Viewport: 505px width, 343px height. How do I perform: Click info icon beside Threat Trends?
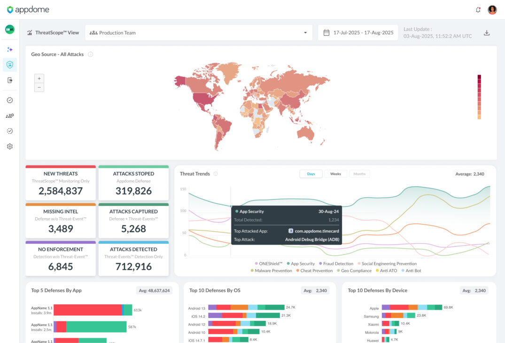click(216, 174)
